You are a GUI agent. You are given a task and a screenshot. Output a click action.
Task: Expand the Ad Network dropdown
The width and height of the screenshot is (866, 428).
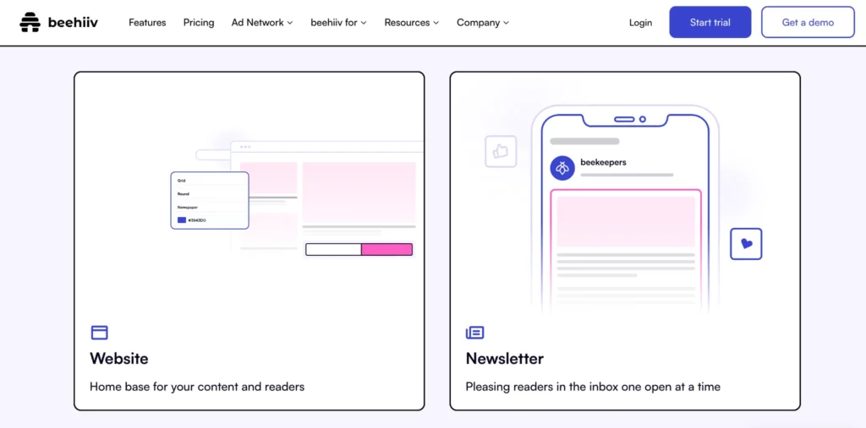click(x=262, y=23)
